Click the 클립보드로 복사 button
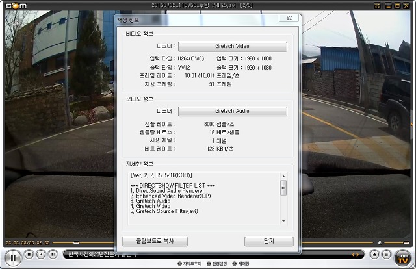This screenshot has height=269, width=416. [155, 242]
